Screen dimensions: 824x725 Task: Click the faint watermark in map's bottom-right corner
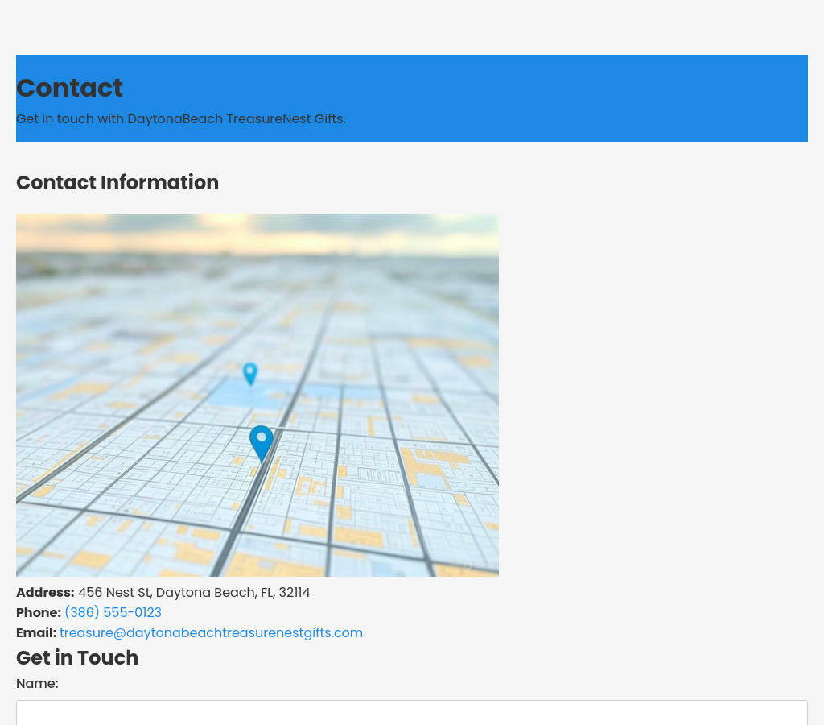click(472, 565)
